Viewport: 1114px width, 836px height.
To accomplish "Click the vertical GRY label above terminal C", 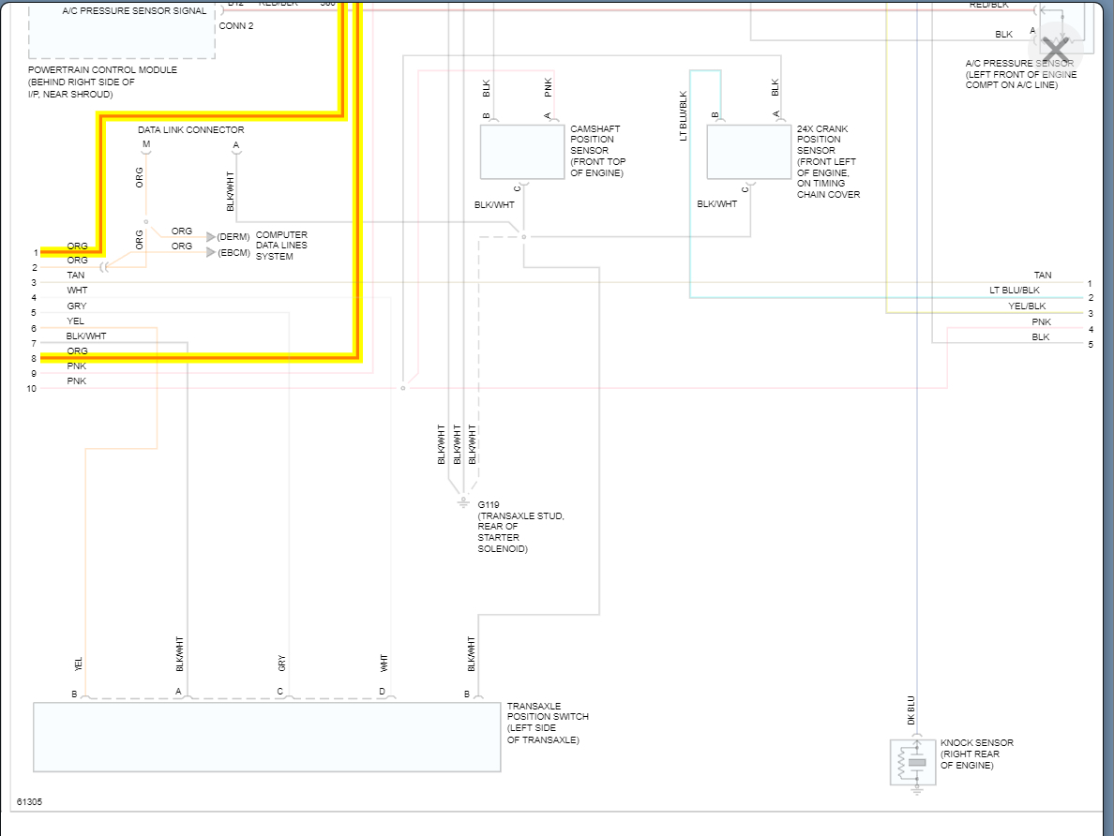I will pos(282,664).
